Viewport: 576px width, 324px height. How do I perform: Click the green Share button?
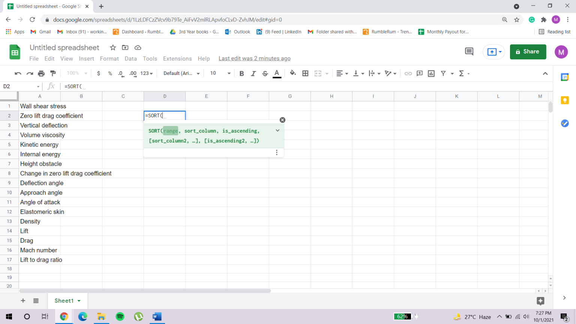coord(528,52)
